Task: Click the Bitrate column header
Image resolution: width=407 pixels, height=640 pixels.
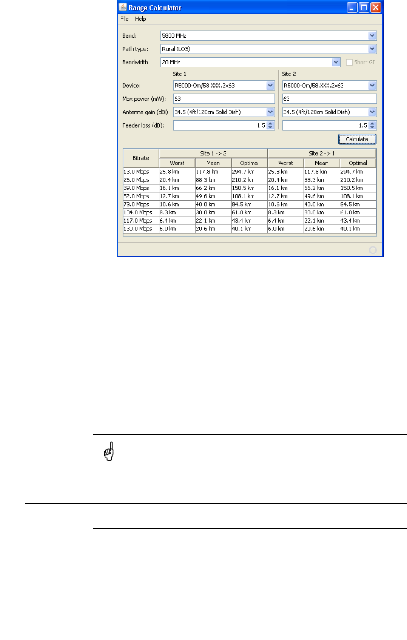Action: click(141, 158)
